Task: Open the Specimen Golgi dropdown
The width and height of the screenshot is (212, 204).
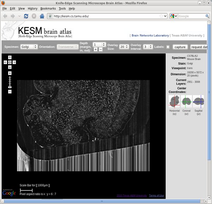Action: [x=29, y=47]
